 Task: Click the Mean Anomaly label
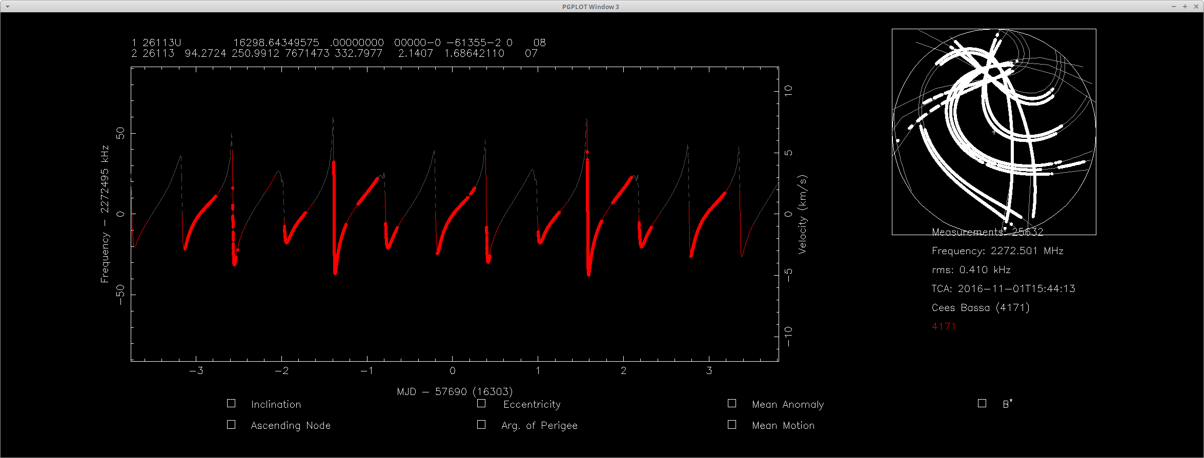tap(788, 404)
